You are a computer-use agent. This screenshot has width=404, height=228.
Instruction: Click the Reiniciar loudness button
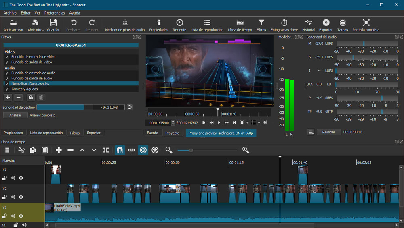(329, 132)
